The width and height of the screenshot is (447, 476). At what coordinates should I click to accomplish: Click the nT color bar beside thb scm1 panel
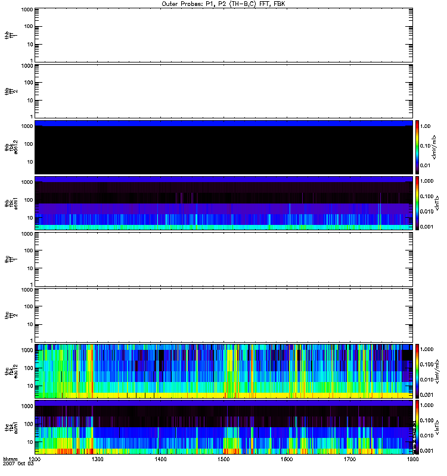(418, 203)
